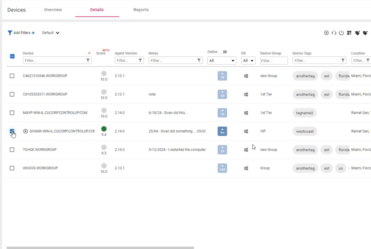Click the power icon in the toolbar
This screenshot has height=249, width=371.
(341, 33)
